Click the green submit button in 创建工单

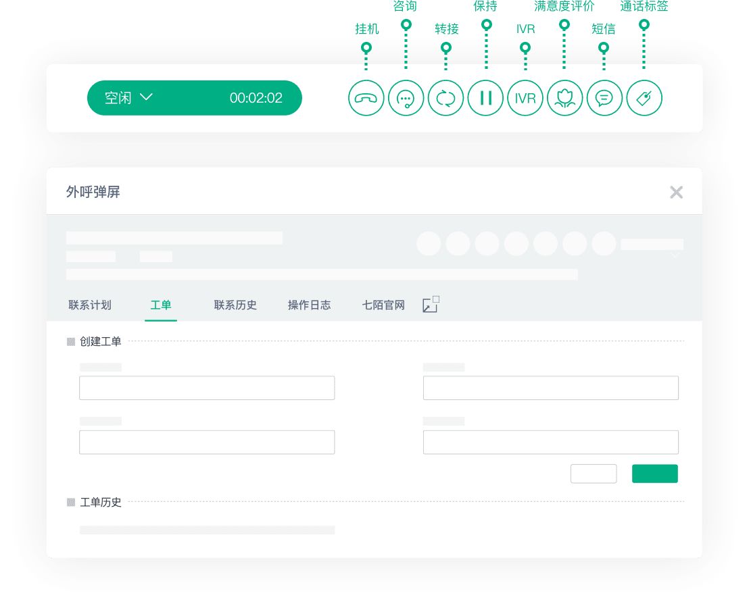tap(655, 474)
